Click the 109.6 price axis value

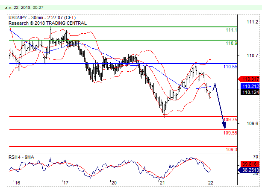point(252,123)
